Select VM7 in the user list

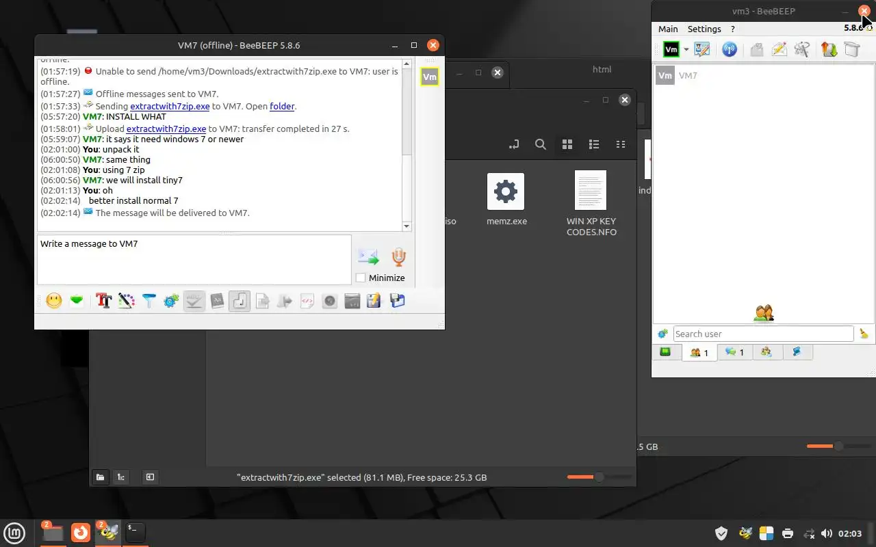764,76
